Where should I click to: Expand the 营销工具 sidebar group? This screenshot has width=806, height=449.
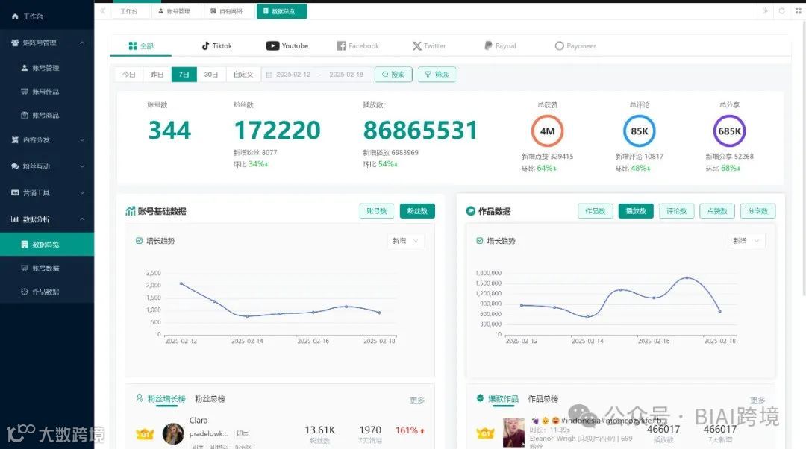coord(47,192)
